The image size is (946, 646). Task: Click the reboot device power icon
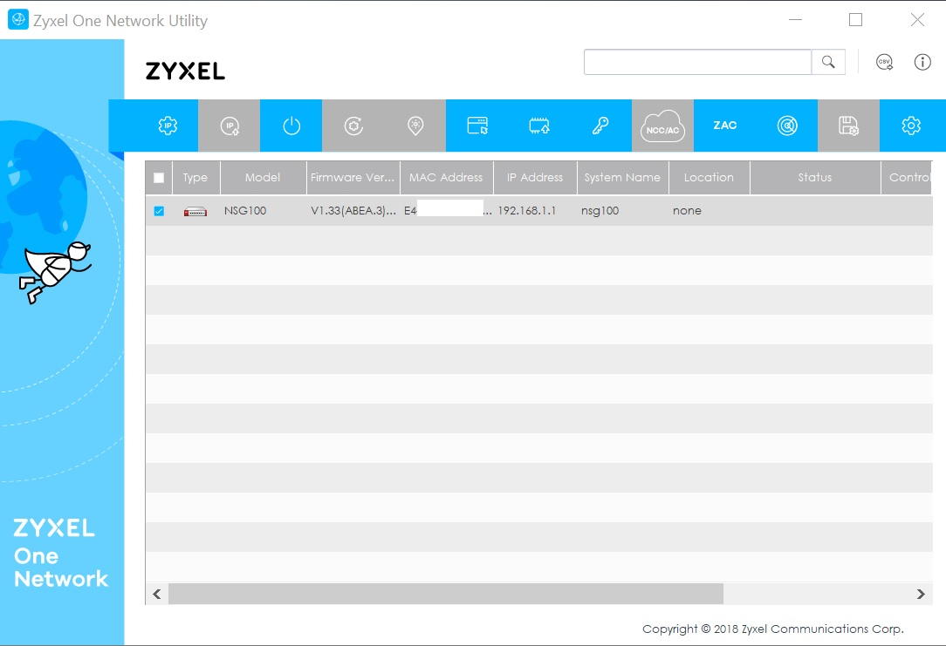tap(291, 126)
